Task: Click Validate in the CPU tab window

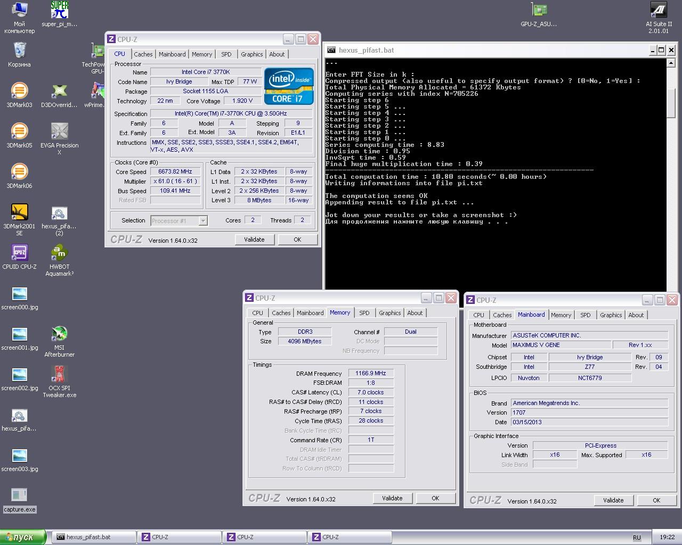Action: tap(254, 240)
